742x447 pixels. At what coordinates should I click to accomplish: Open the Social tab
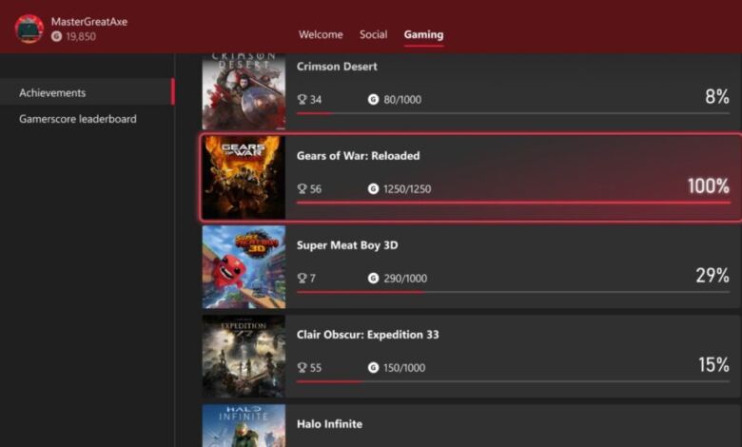coord(373,35)
